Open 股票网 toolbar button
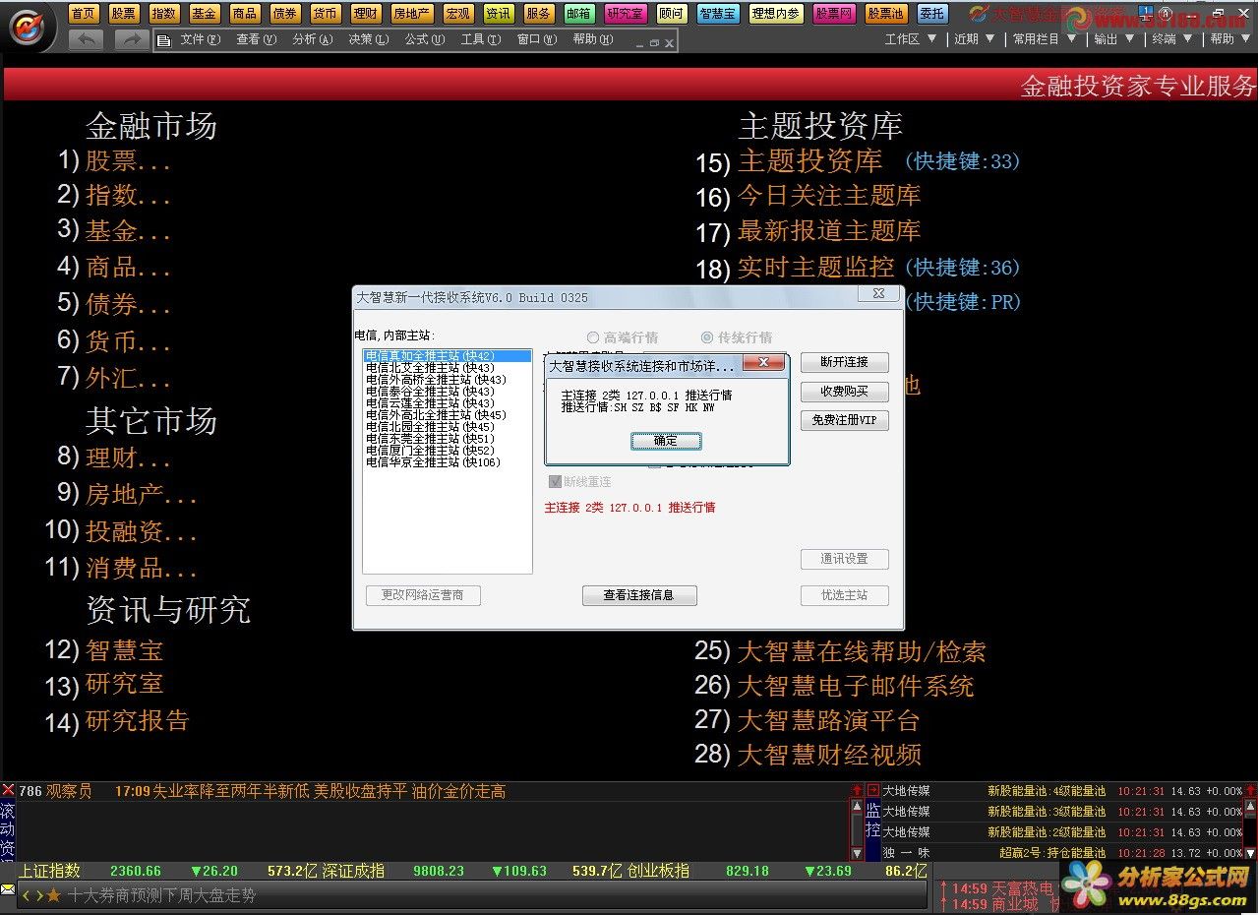Viewport: 1258px width, 915px height. [x=835, y=13]
